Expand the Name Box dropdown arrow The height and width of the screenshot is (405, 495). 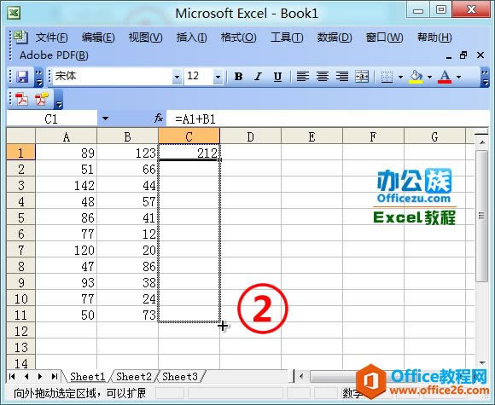coord(105,119)
